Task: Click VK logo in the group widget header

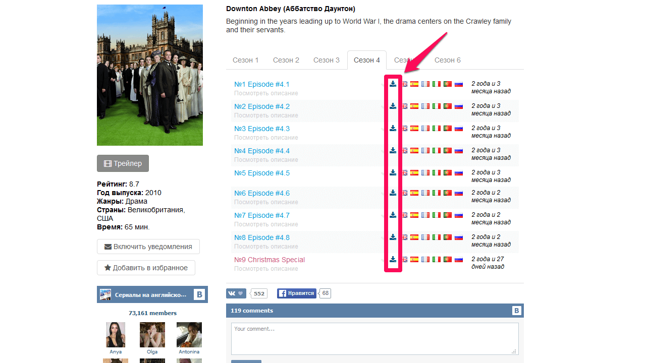Action: (199, 295)
